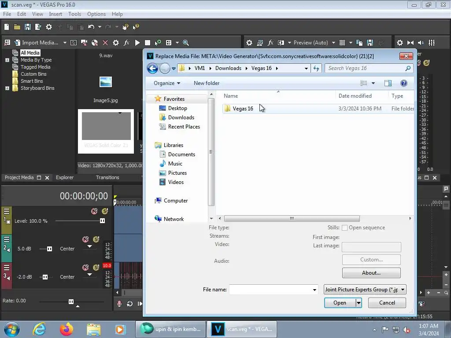Toggle preview pane icon in file dialog
The width and height of the screenshot is (451, 338).
(388, 83)
